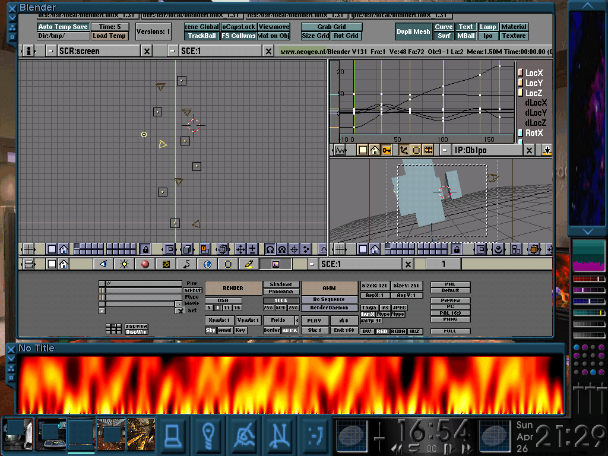Select the RotX channel in IPO list

click(x=534, y=133)
